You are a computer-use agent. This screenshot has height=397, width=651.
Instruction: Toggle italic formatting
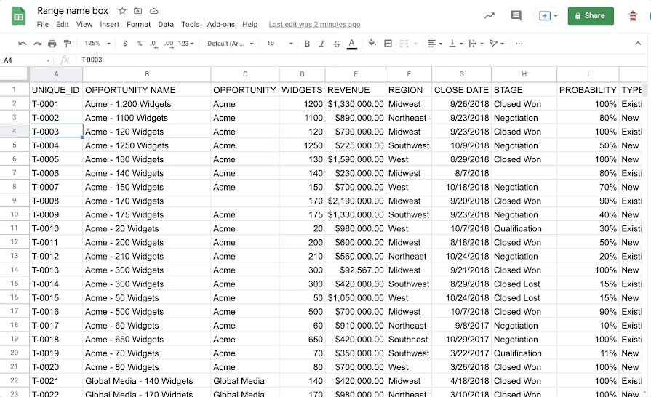tap(321, 44)
